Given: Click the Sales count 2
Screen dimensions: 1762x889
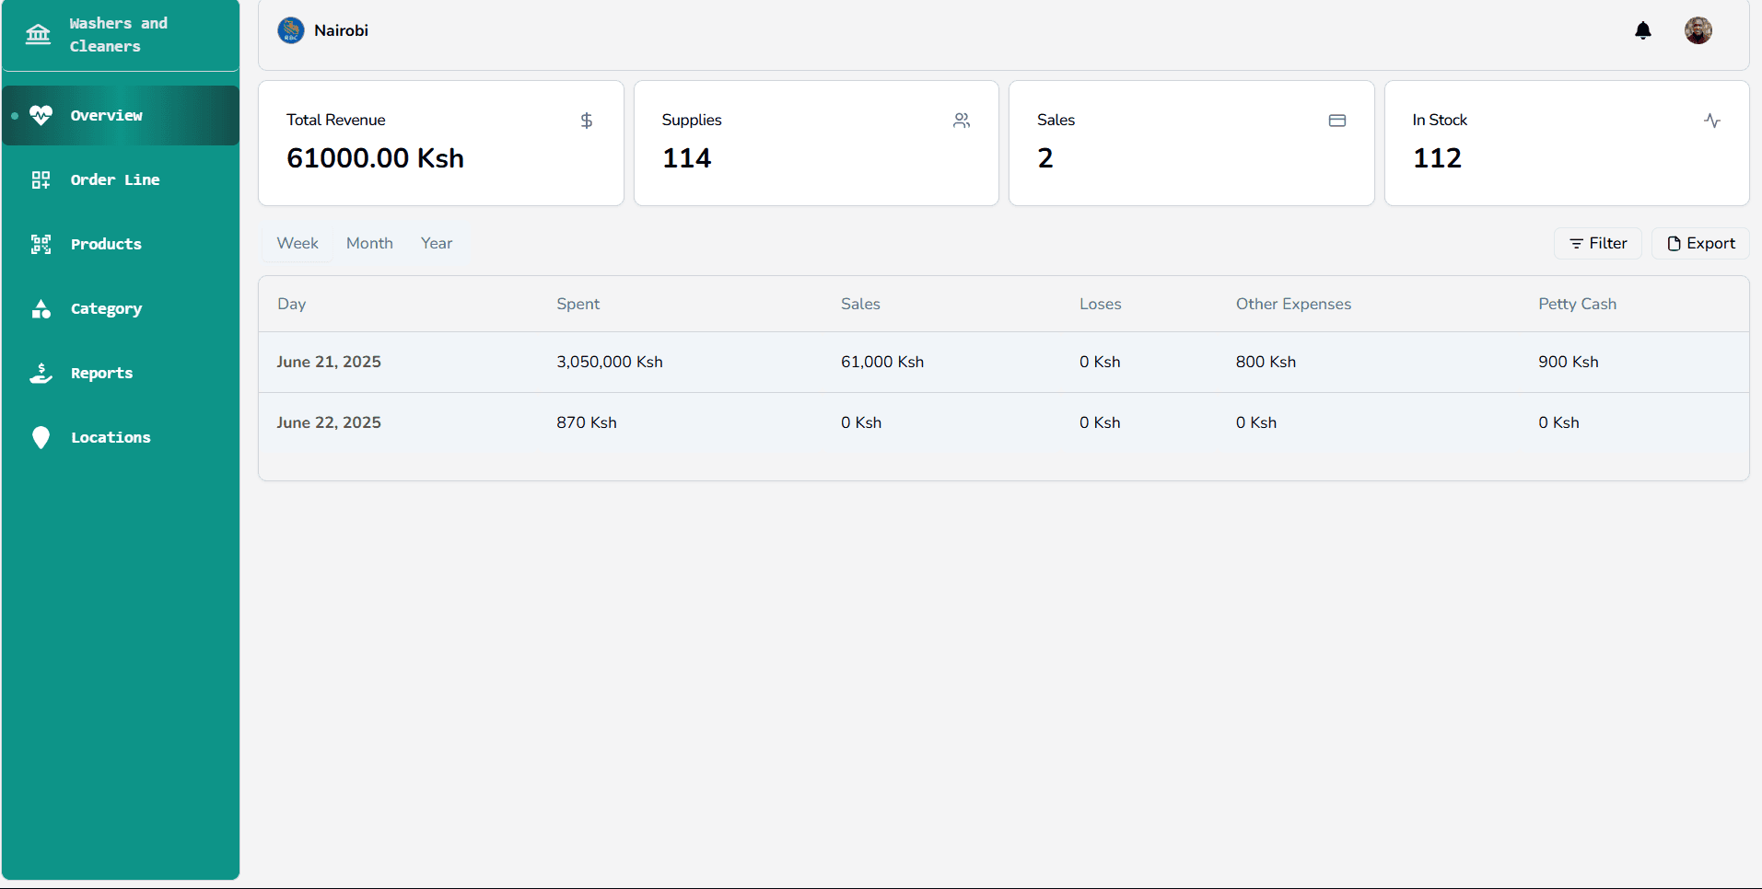Looking at the screenshot, I should 1044,157.
